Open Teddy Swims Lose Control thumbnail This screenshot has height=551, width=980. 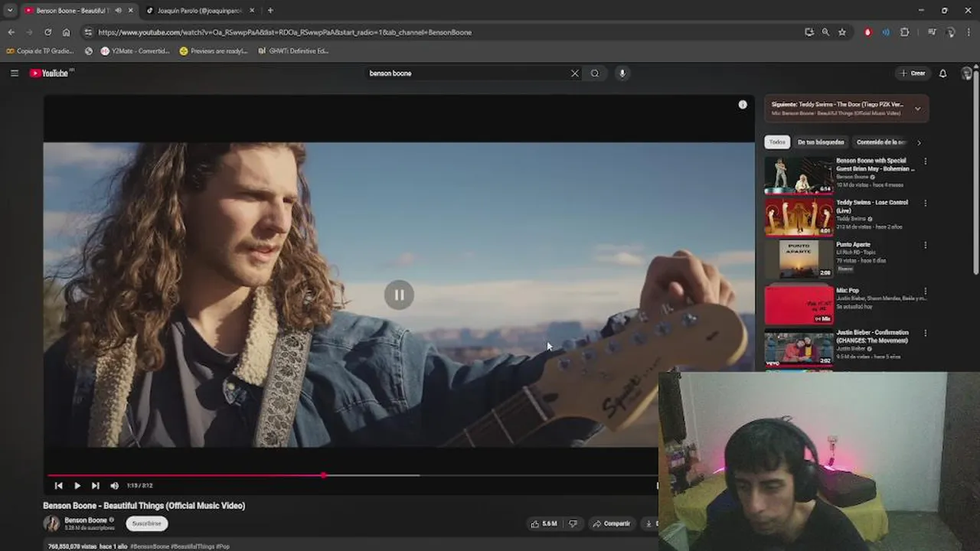[799, 217]
